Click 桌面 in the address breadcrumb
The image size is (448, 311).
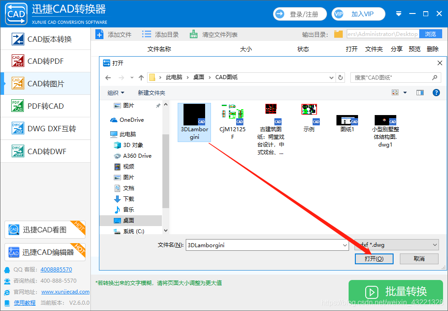[x=198, y=77]
